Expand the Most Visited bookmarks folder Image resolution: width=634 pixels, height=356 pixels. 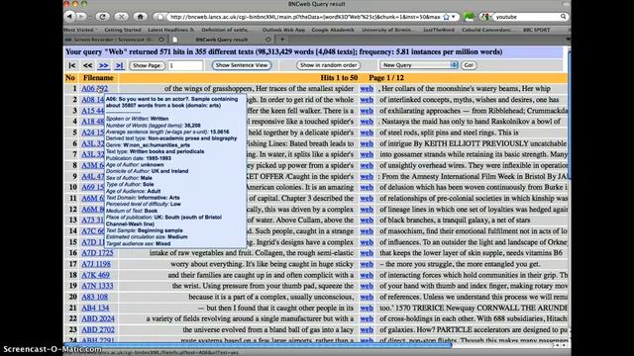click(80, 30)
